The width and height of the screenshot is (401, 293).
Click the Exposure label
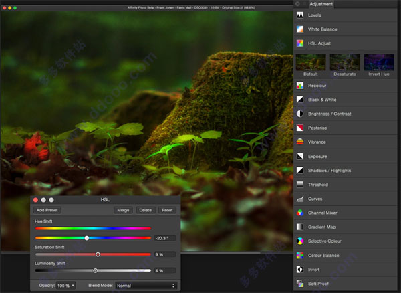tap(317, 157)
